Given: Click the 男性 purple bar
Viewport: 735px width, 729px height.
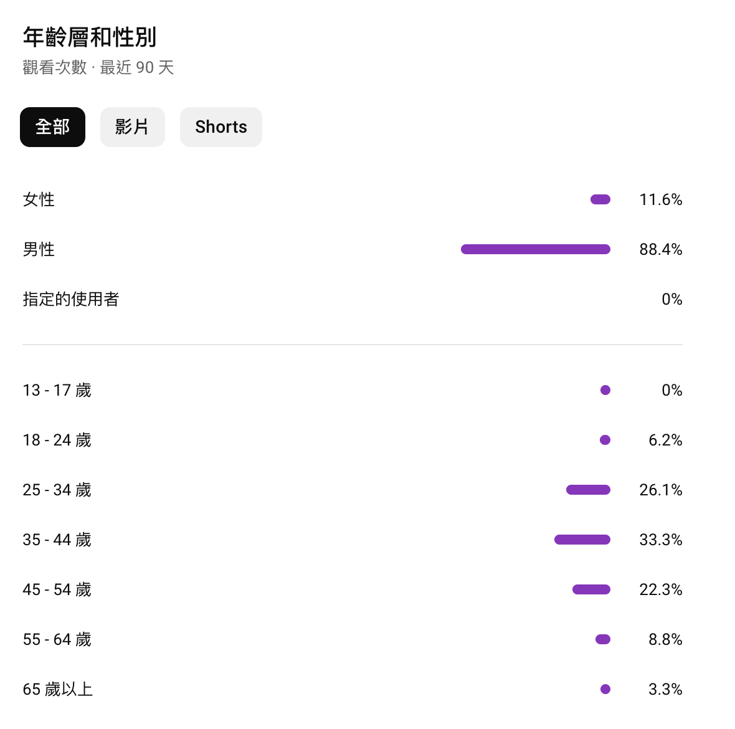Looking at the screenshot, I should (535, 249).
